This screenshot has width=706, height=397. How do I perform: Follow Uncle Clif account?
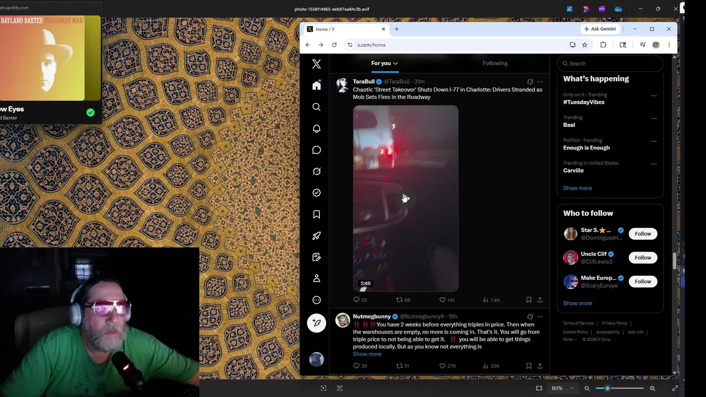click(x=643, y=257)
